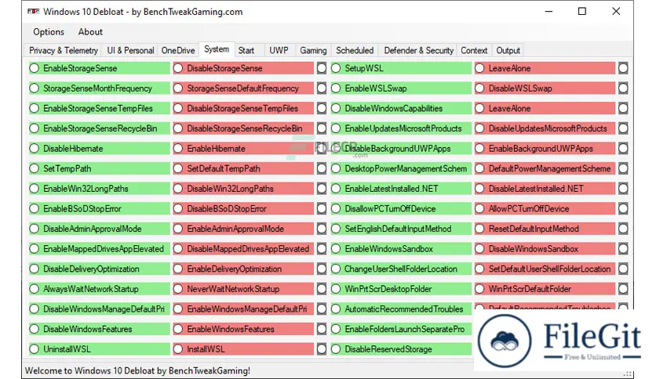Choose DisableWindowsFeatures option
The image size is (656, 379).
click(x=100, y=329)
